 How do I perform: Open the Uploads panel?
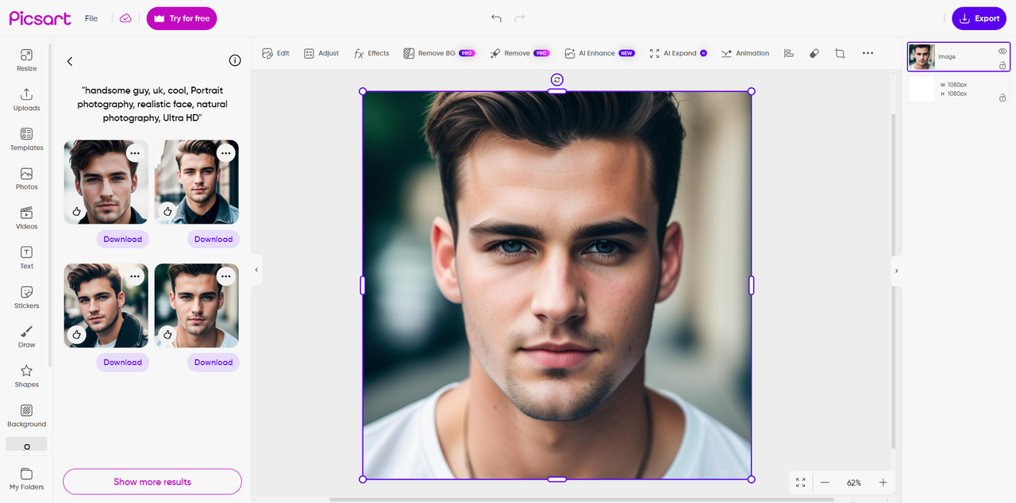[x=26, y=99]
